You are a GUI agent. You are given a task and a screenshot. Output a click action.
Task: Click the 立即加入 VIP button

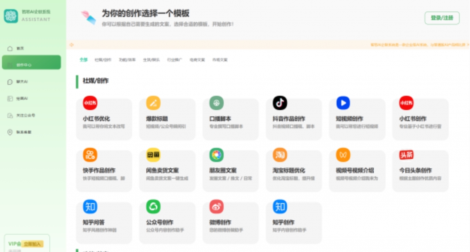pos(33,244)
